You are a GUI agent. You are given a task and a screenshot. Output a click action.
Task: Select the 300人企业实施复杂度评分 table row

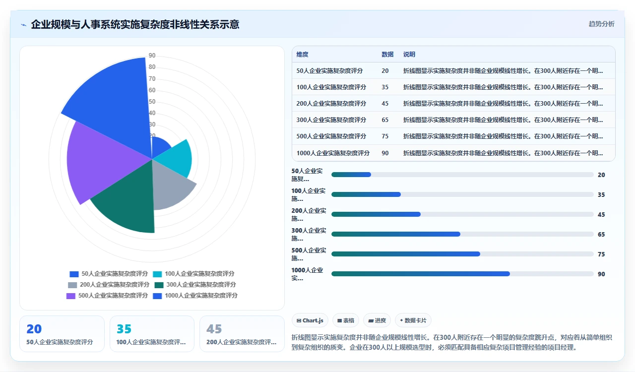click(453, 120)
